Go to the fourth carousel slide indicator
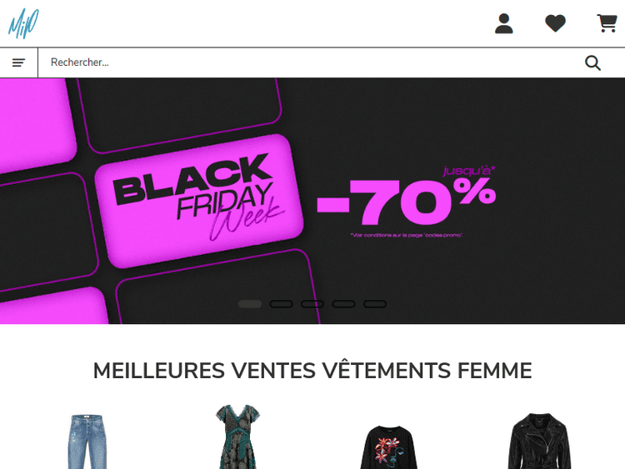The image size is (625, 469). pos(343,304)
